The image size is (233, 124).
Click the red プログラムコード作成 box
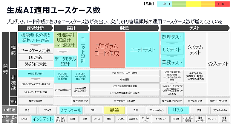click(x=107, y=50)
